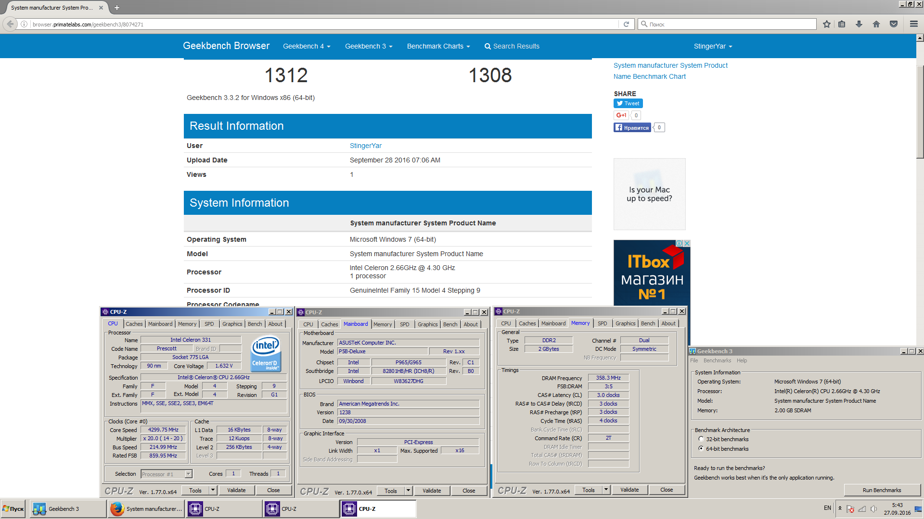This screenshot has width=924, height=519.
Task: Click the EN language indicator in tray
Action: tap(827, 508)
